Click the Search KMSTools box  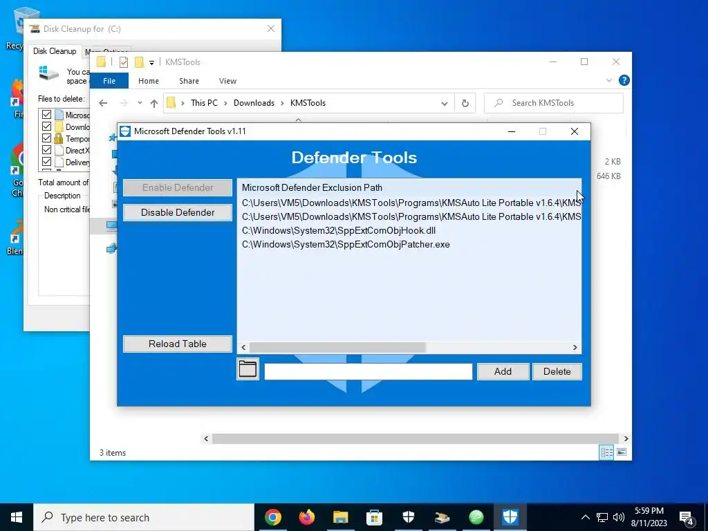coord(554,103)
